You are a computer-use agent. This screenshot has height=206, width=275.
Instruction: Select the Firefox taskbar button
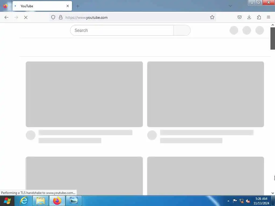57,201
